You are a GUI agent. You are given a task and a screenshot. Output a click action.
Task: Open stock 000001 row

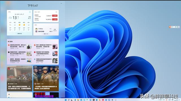(46, 16)
